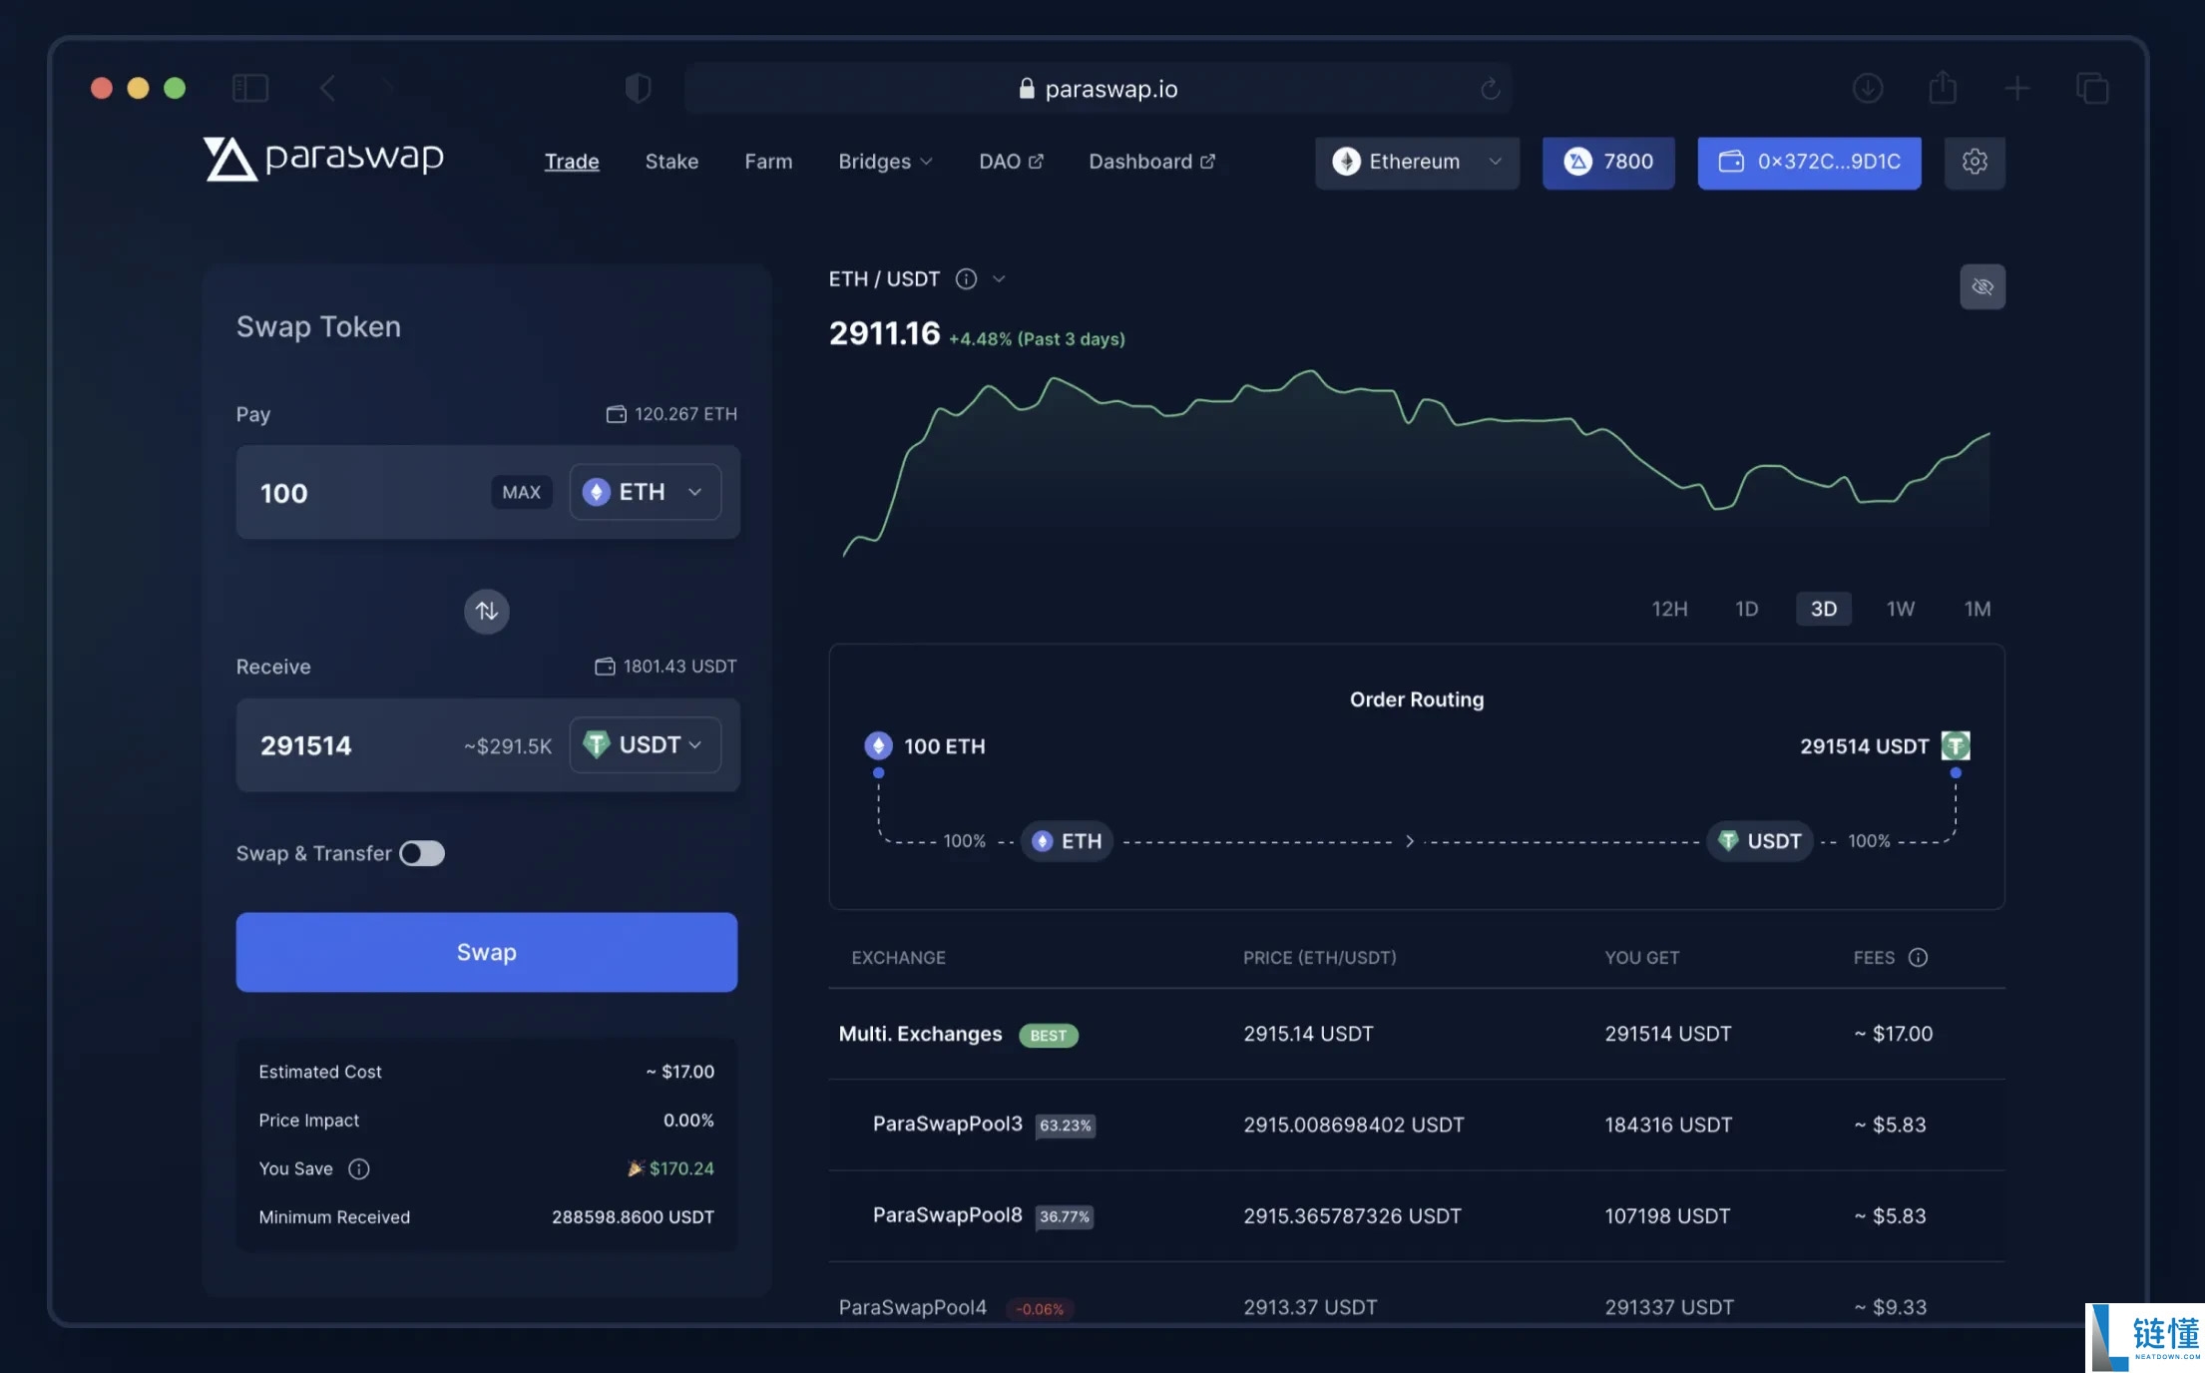Screen dimensions: 2205x1373
Task: Click the 2911.16 price value
Action: tap(884, 333)
